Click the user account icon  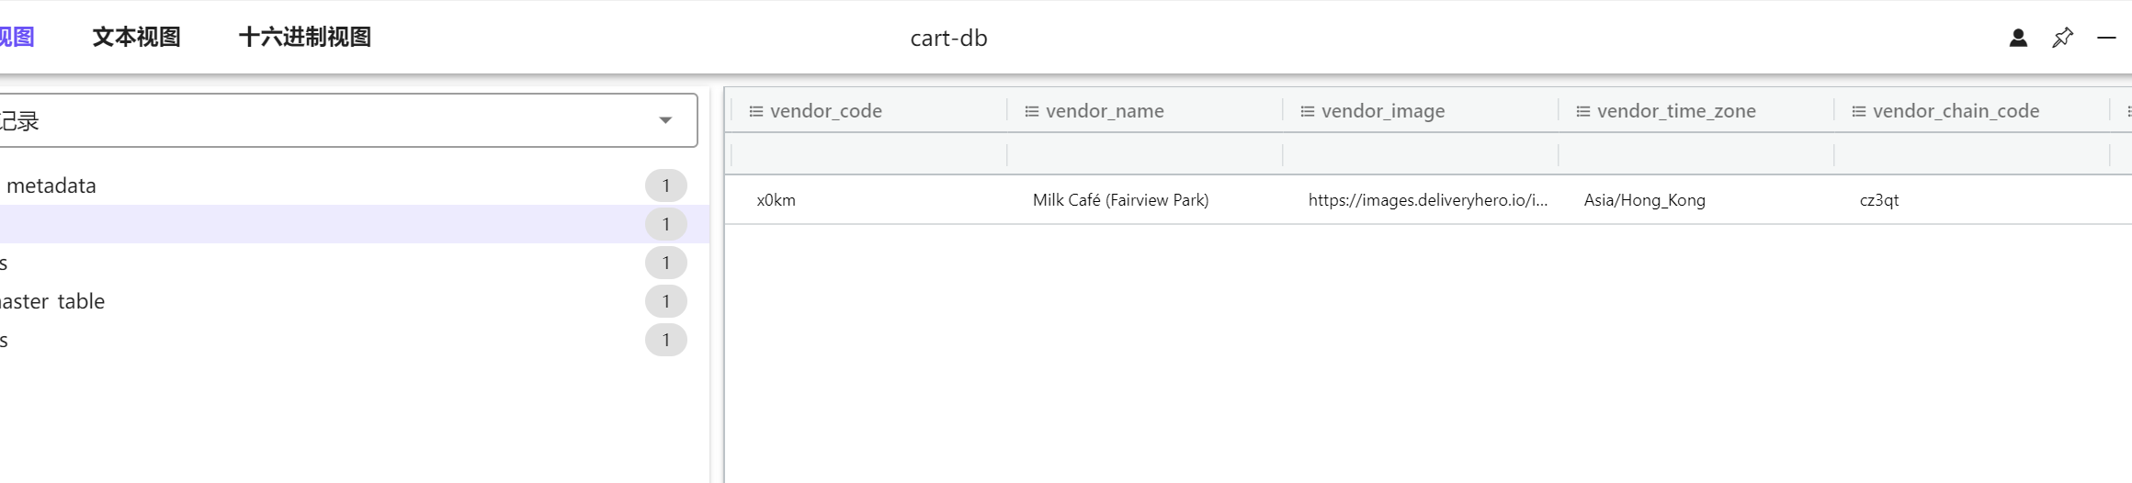click(x=2018, y=38)
